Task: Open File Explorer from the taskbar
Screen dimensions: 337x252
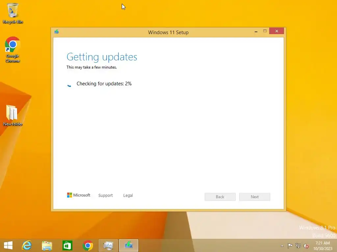Action: click(x=47, y=245)
